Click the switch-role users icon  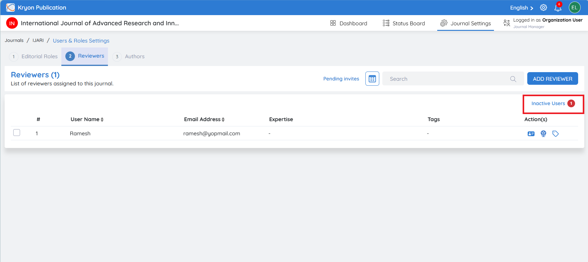[x=507, y=23]
